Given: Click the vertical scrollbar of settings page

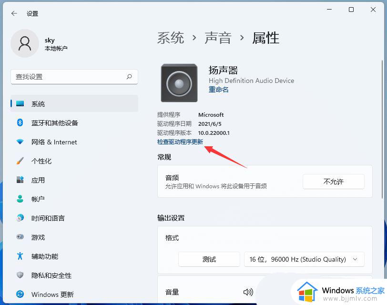Looking at the screenshot, I should 382,128.
